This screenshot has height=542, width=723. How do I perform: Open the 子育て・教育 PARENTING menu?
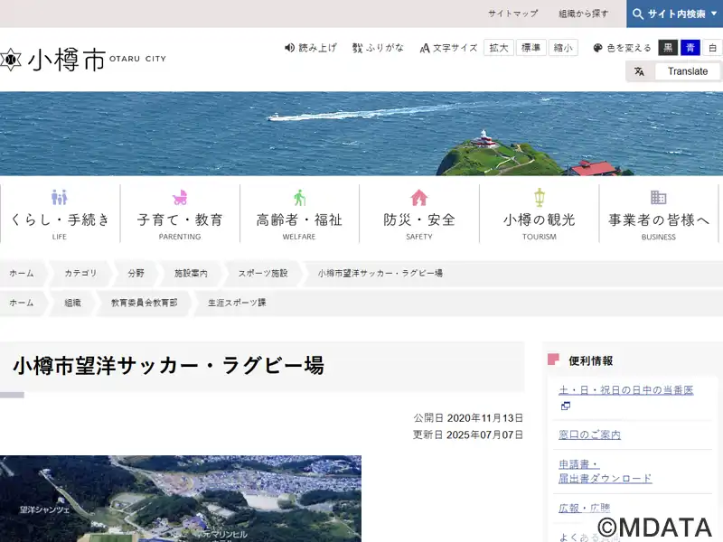(180, 213)
